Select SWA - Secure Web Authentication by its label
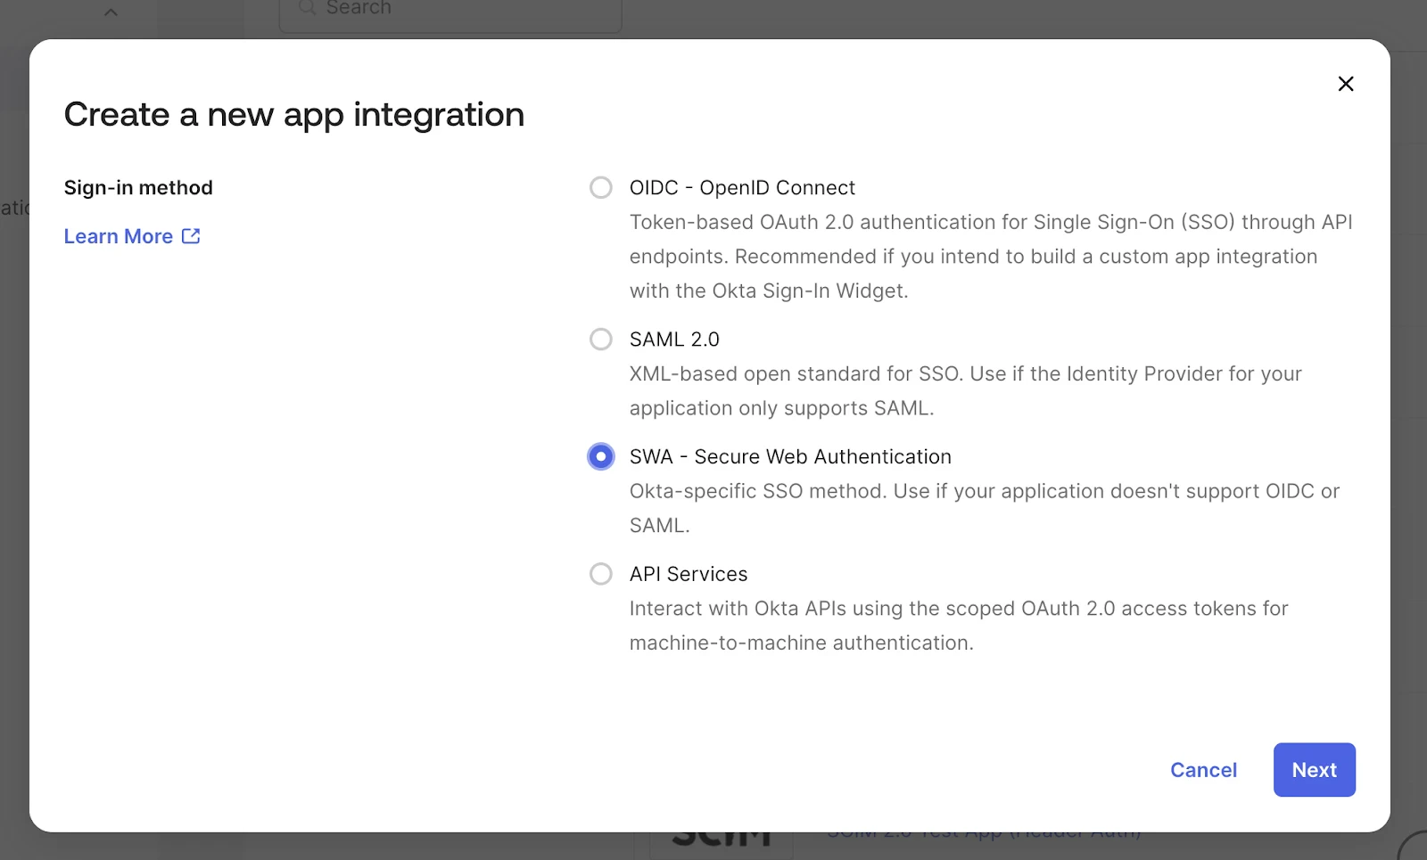Viewport: 1427px width, 860px height. 790,456
